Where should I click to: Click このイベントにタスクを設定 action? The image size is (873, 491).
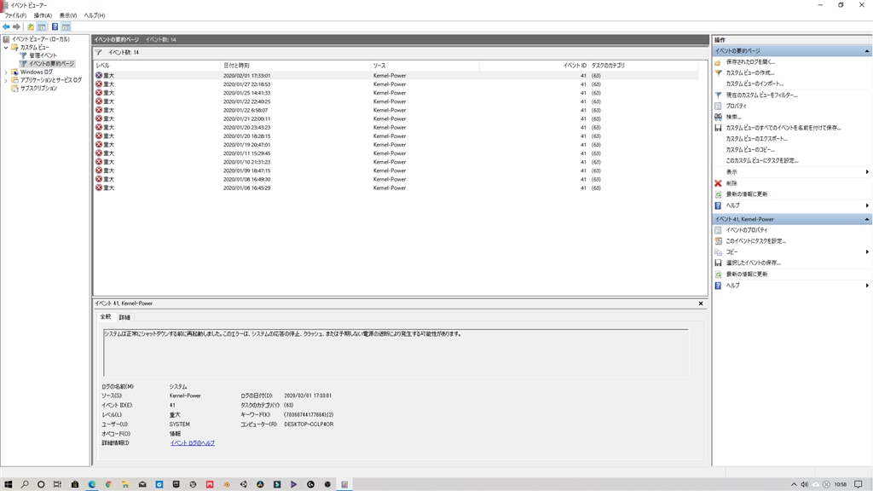(x=755, y=241)
